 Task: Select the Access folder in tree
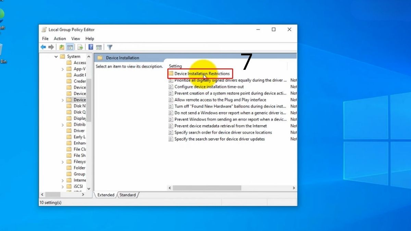coord(80,63)
